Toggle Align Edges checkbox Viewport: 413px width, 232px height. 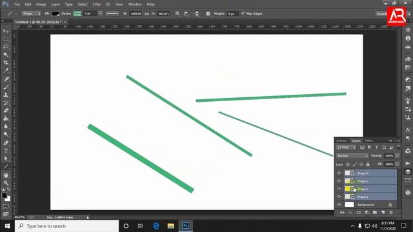(243, 13)
